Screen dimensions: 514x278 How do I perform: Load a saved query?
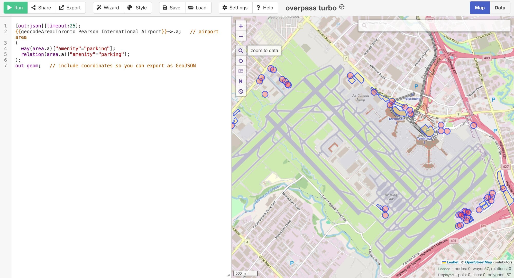click(198, 8)
